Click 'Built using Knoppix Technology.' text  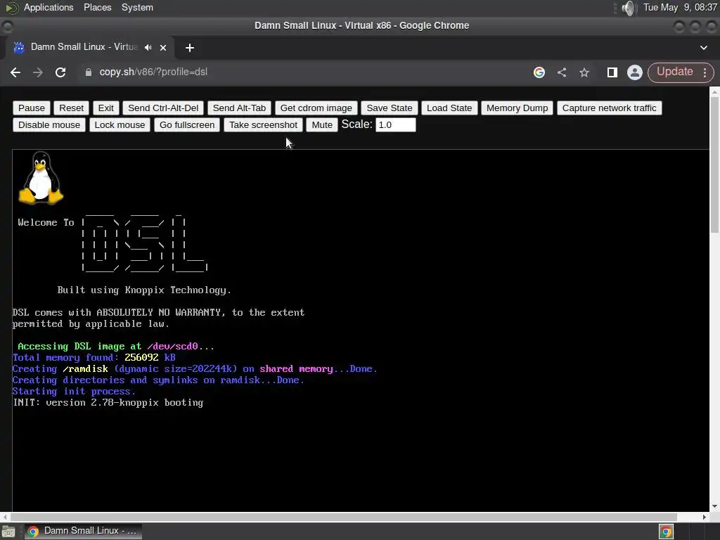[x=144, y=290]
